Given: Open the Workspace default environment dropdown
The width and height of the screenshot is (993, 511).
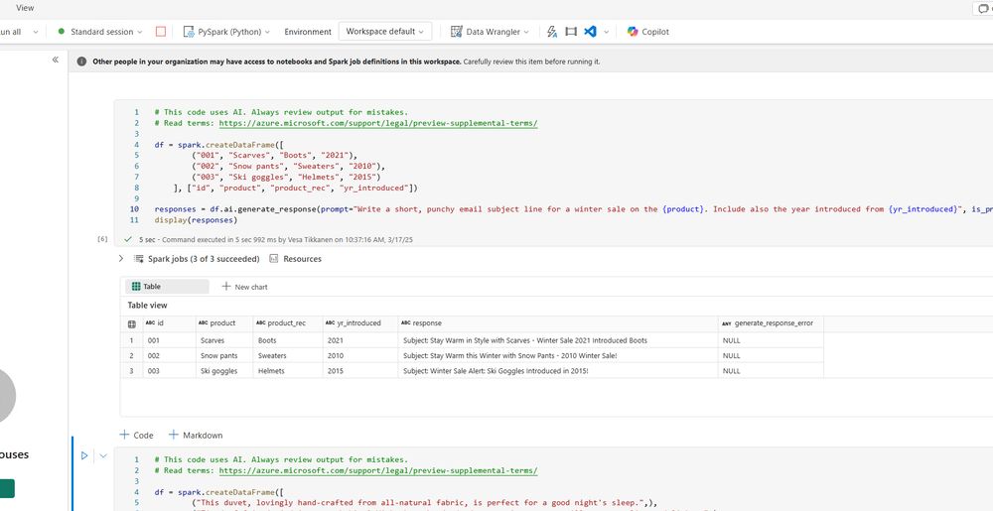Looking at the screenshot, I should click(x=385, y=32).
